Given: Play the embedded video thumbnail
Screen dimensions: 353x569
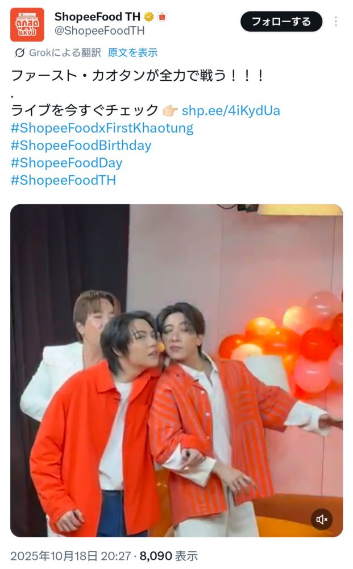Looking at the screenshot, I should pyautogui.click(x=176, y=370).
